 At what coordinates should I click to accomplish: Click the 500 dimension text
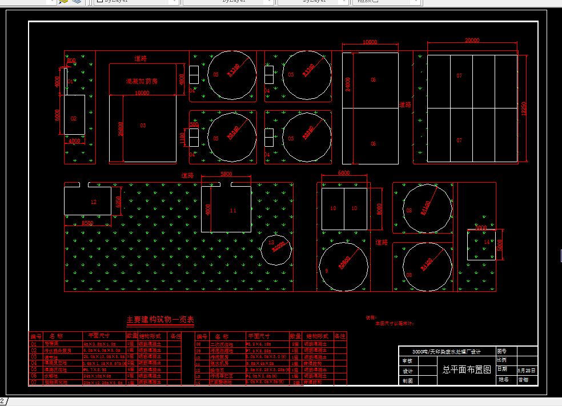coord(194,124)
